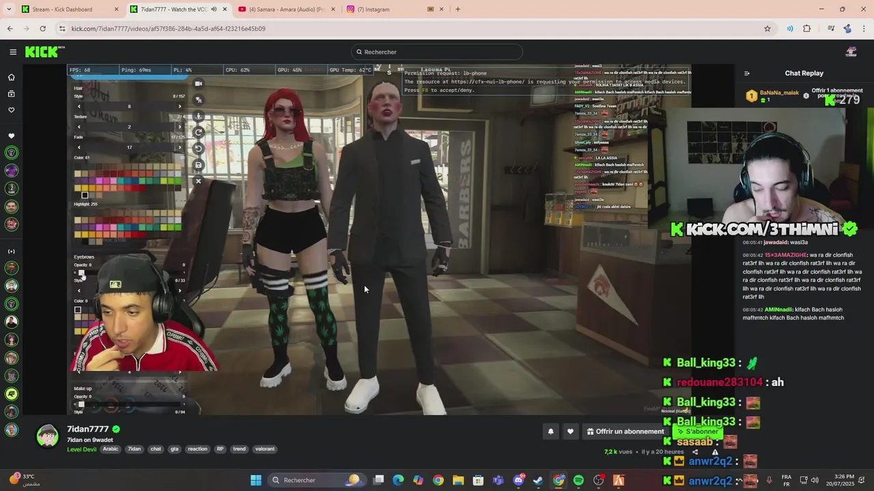Click next arrow for Hair Fade
The image size is (874, 491).
click(x=180, y=147)
